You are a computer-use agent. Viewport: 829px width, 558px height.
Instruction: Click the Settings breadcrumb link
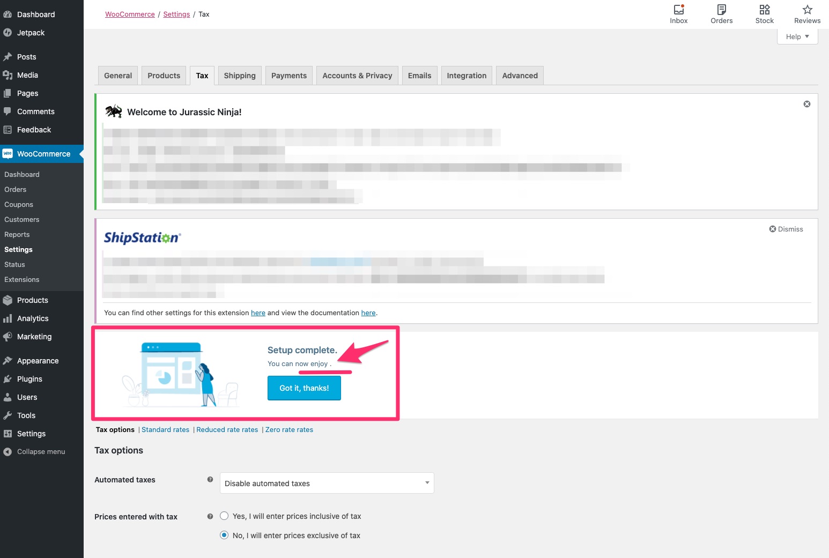coord(176,14)
